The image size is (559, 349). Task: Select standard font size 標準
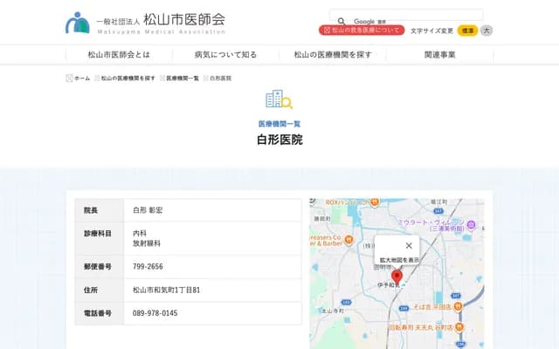tap(468, 31)
